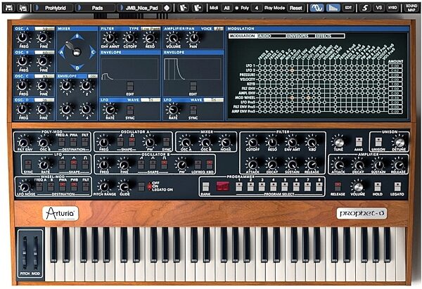Image resolution: width=422 pixels, height=289 pixels.
Task: Show the sine-wave synthesis panel view
Action: click(x=316, y=8)
